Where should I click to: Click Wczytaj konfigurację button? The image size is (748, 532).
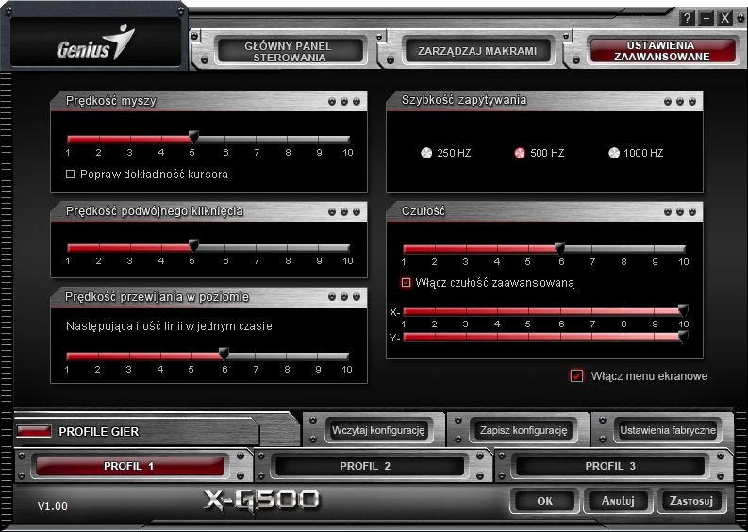(x=378, y=430)
